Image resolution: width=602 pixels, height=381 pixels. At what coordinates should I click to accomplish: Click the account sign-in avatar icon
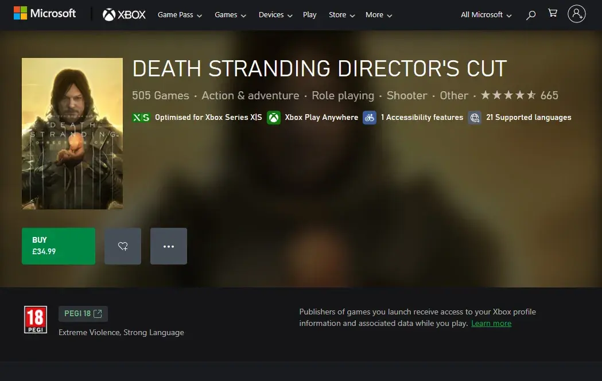(x=576, y=14)
